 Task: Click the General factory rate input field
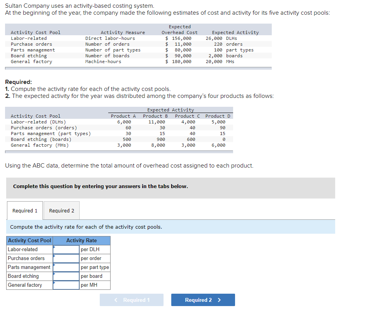66,285
